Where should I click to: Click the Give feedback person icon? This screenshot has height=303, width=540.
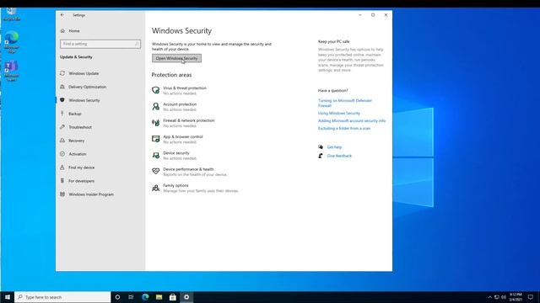pos(321,156)
